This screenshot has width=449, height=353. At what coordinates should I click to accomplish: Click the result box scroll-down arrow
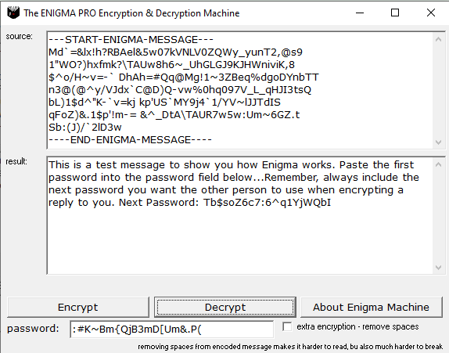(438, 268)
